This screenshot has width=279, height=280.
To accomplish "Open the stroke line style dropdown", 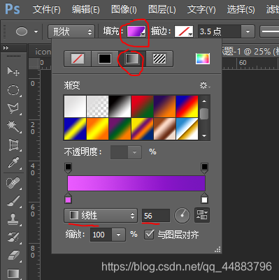I will click(269, 31).
